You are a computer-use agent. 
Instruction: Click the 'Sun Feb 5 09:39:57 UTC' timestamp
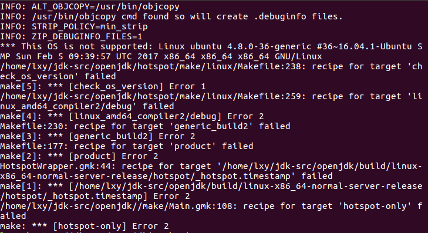[x=74, y=56]
